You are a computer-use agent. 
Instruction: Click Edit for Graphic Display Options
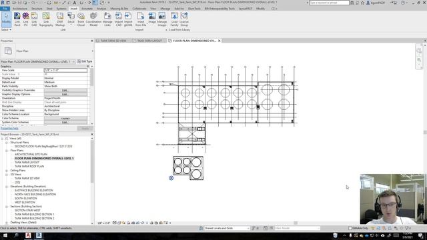[x=65, y=94]
